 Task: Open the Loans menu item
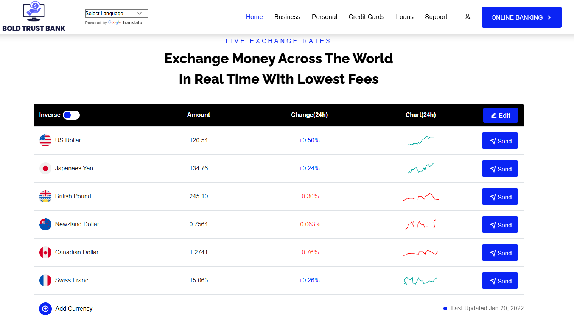point(404,17)
